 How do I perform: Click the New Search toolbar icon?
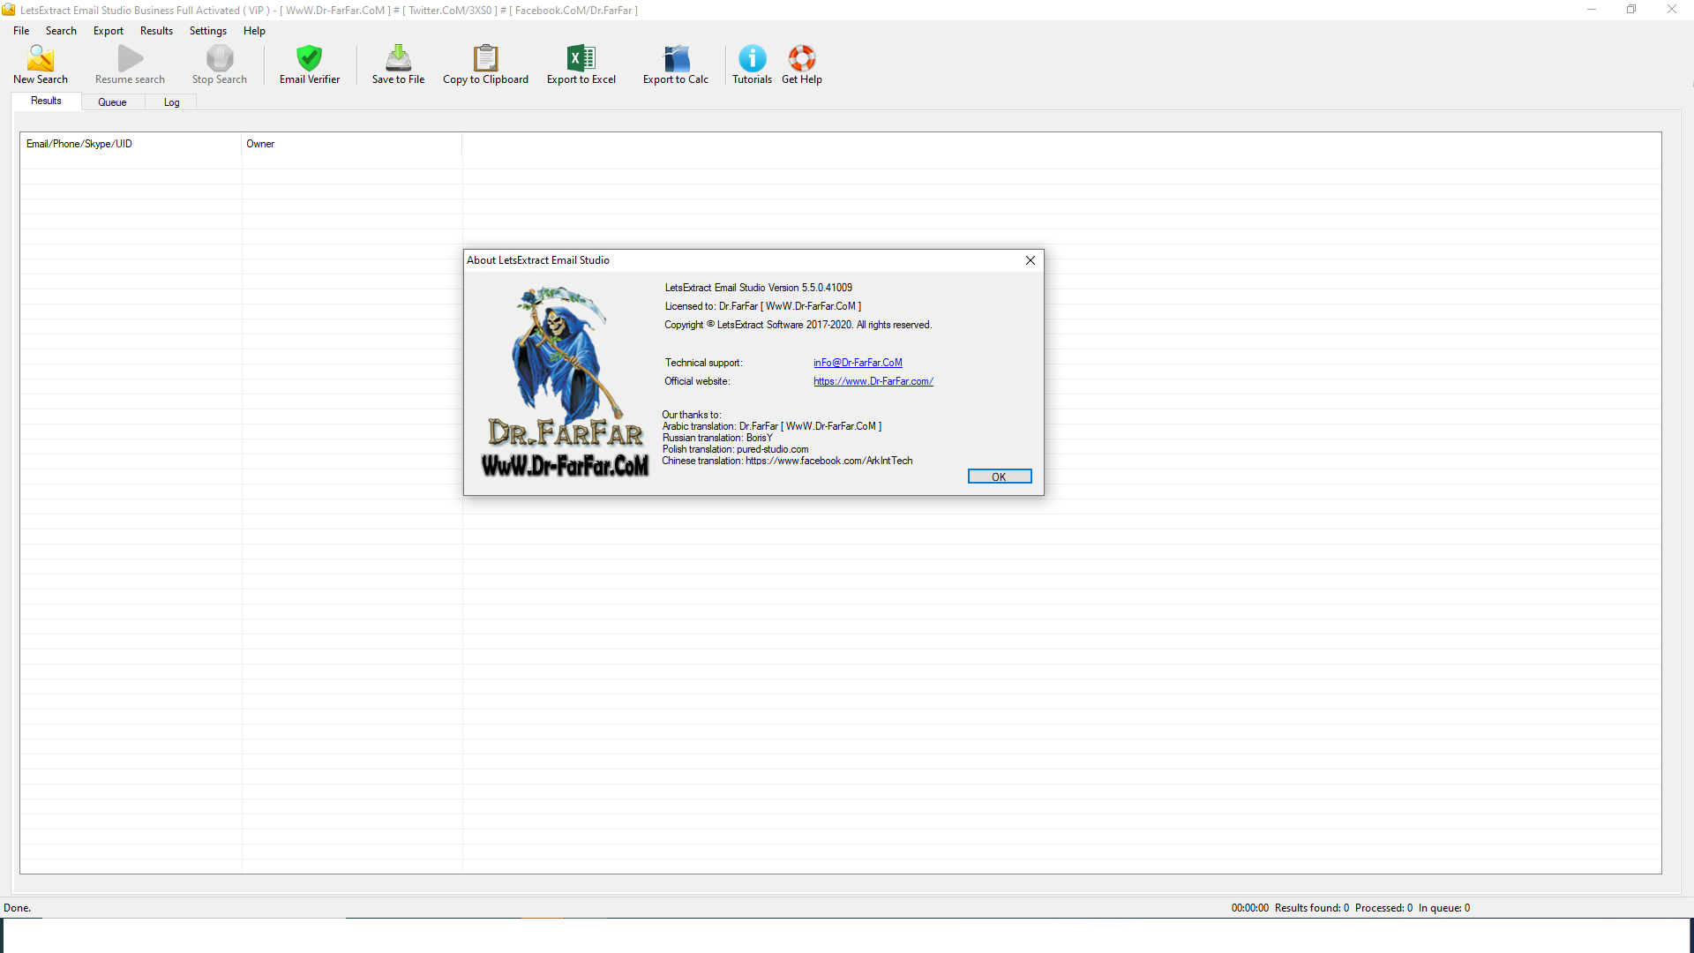pyautogui.click(x=41, y=59)
